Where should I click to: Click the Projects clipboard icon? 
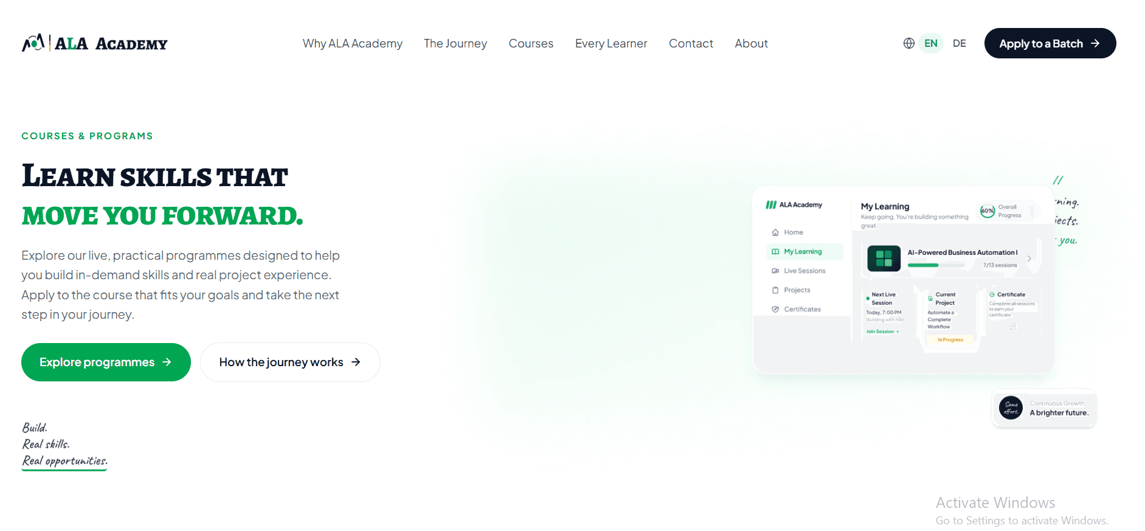(x=775, y=290)
